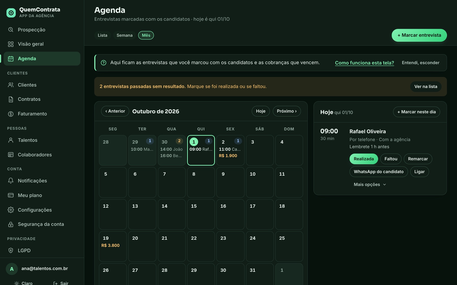The width and height of the screenshot is (457, 285).
Task: Go to previous month with Anterior
Action: (x=115, y=111)
